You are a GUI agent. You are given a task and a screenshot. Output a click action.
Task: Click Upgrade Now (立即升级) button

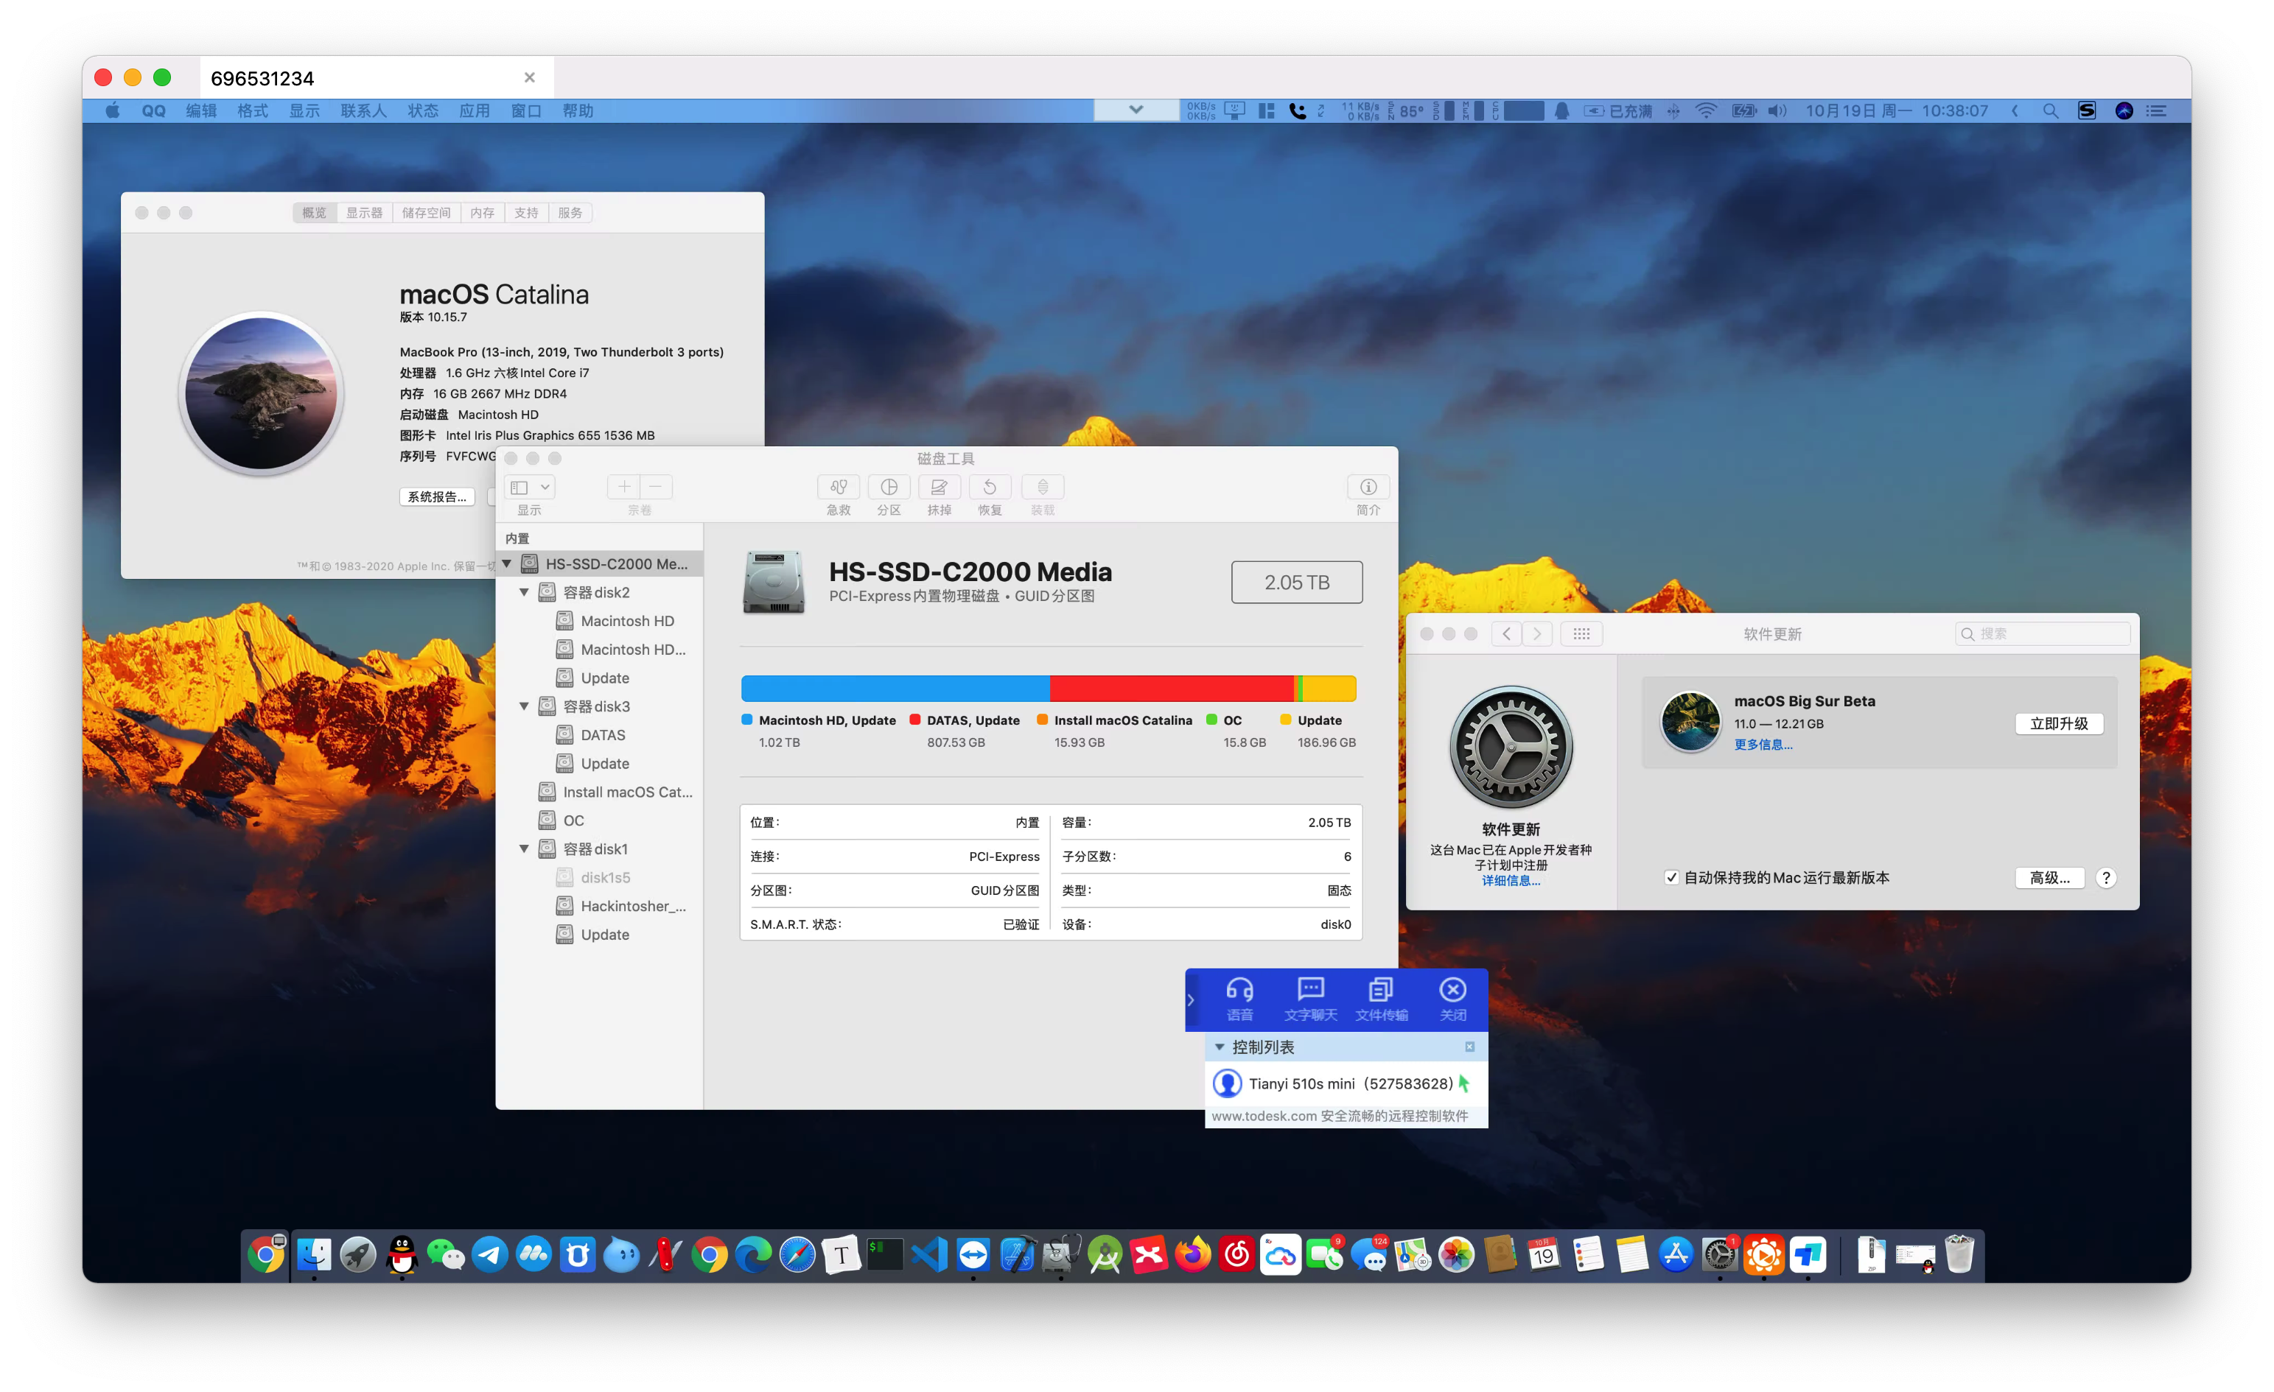pos(2059,724)
